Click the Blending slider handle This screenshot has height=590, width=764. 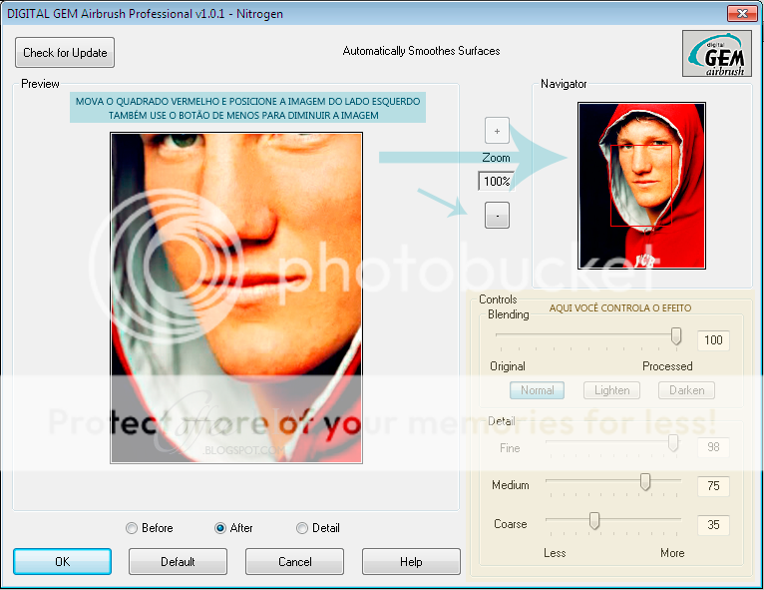(x=676, y=336)
